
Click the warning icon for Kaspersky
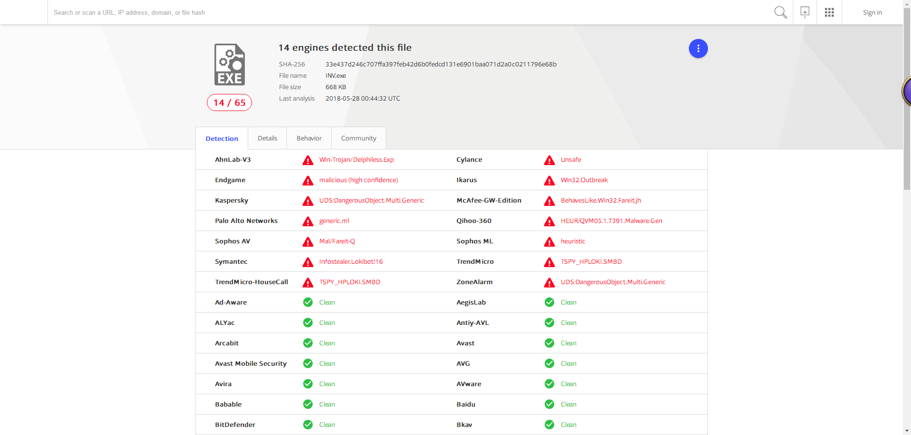(x=308, y=201)
